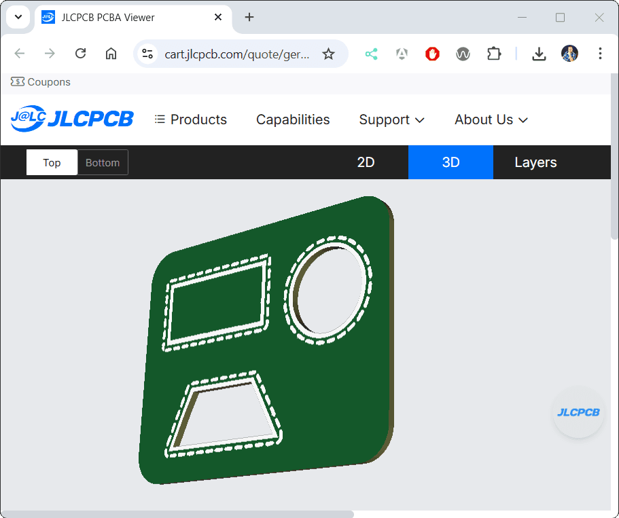Image resolution: width=619 pixels, height=518 pixels.
Task: Click the JLCPCB logo
Action: tap(72, 119)
